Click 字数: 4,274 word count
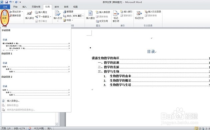Screen dimensions: 210x130 19,128
